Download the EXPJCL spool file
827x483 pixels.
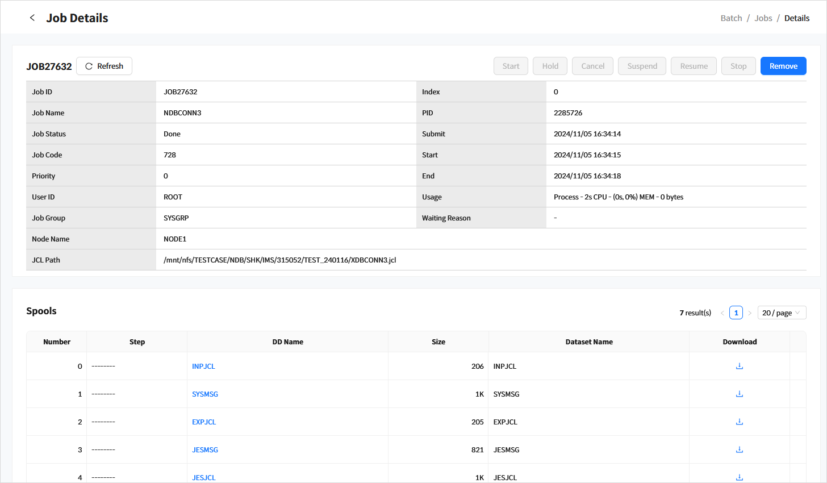pyautogui.click(x=740, y=422)
